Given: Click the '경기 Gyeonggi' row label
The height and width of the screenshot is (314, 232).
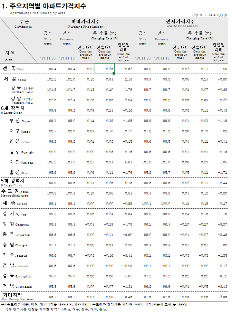Looking at the screenshot, I should pos(15,214).
